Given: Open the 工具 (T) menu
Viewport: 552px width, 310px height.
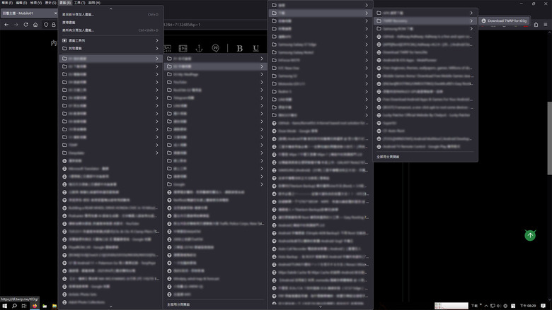Looking at the screenshot, I should pyautogui.click(x=79, y=2).
